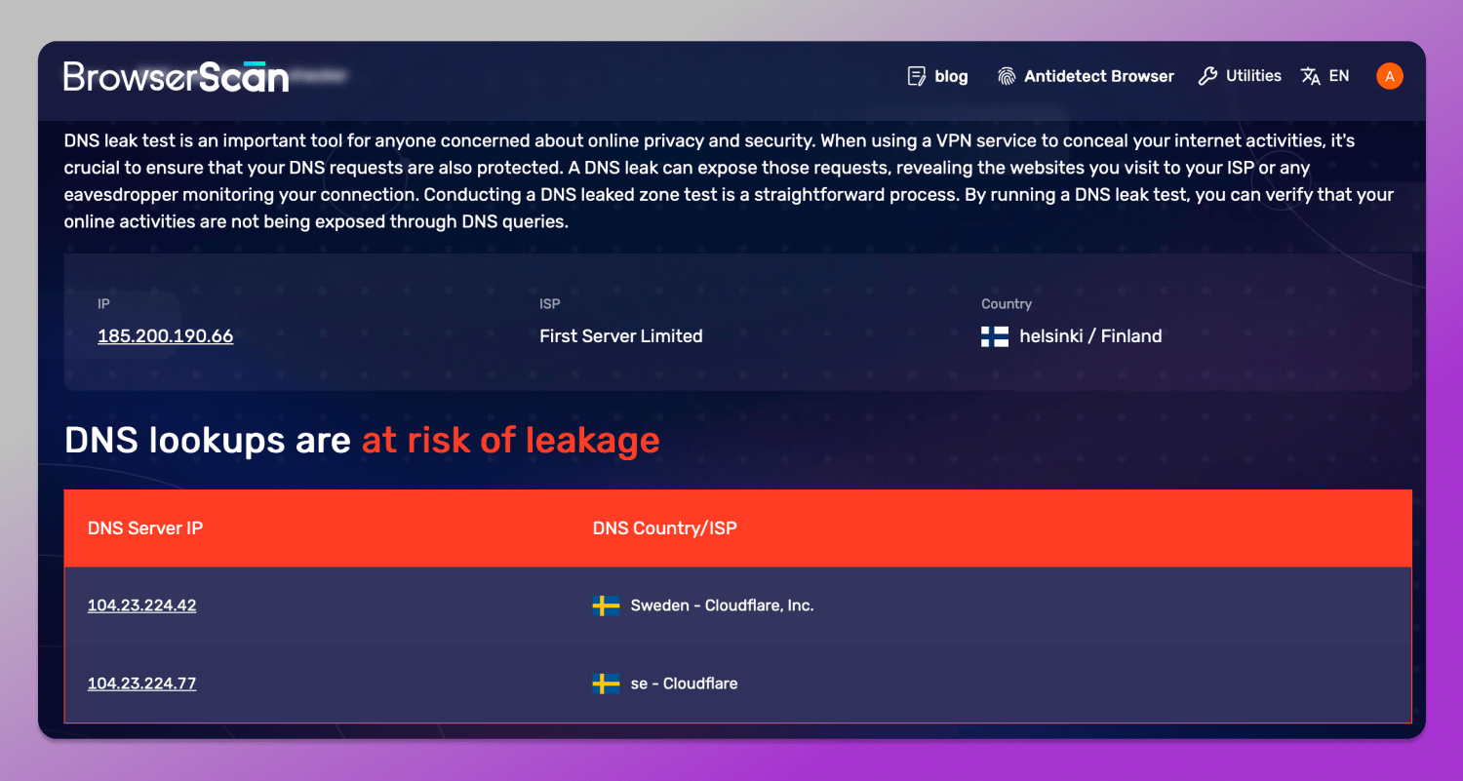The height and width of the screenshot is (781, 1463).
Task: Click the 'Sweden - Cloudflare, Inc.' entry text
Action: pyautogui.click(x=722, y=605)
